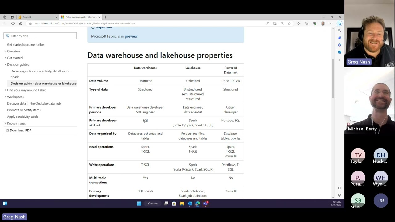Open Collections panel
Viewport: 395px width, 222px height.
[307, 23]
